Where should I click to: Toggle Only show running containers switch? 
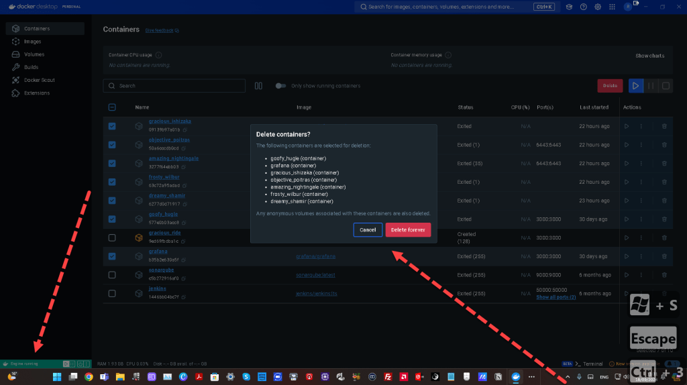pyautogui.click(x=280, y=86)
